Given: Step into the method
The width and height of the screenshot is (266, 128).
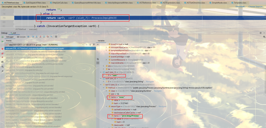Looking at the screenshot, I should click(37, 37).
